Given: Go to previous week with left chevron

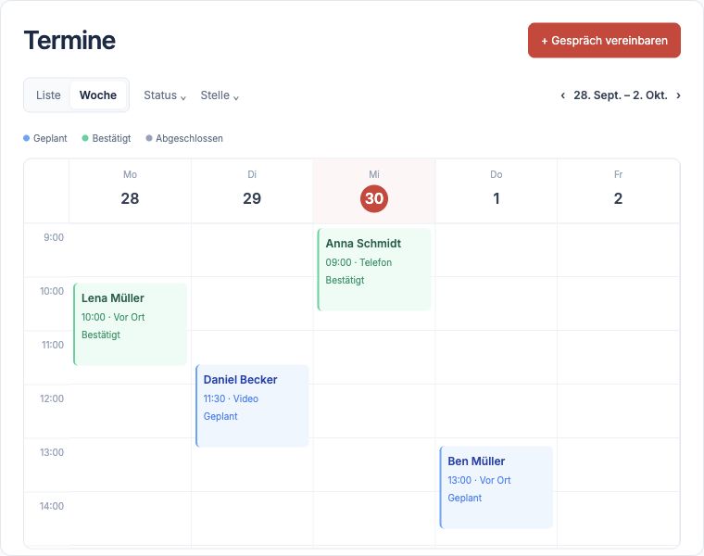Looking at the screenshot, I should (x=562, y=95).
